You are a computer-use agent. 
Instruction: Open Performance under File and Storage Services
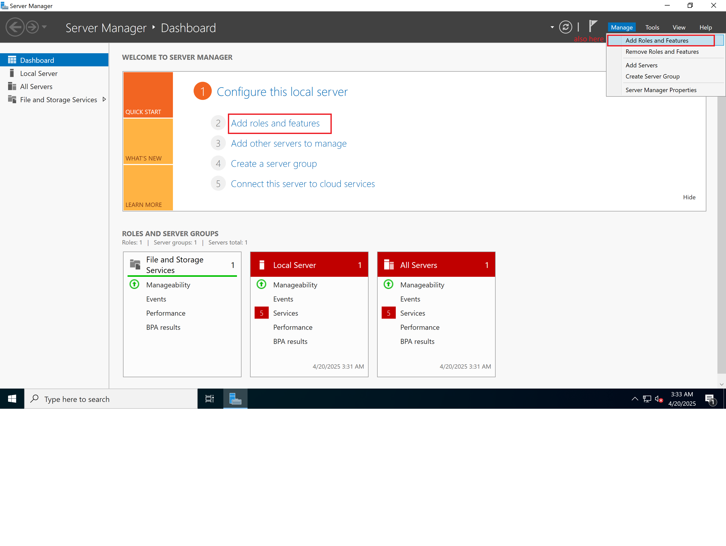(x=166, y=313)
